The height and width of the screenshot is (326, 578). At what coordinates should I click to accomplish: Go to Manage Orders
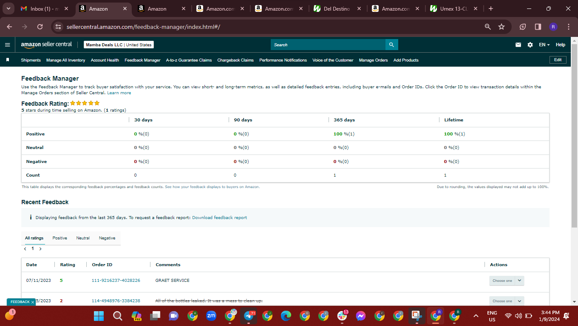click(373, 60)
